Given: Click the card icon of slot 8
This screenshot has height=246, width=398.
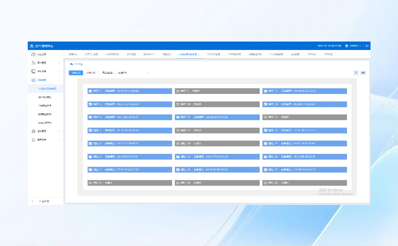Looking at the screenshot, I should 90,183.
